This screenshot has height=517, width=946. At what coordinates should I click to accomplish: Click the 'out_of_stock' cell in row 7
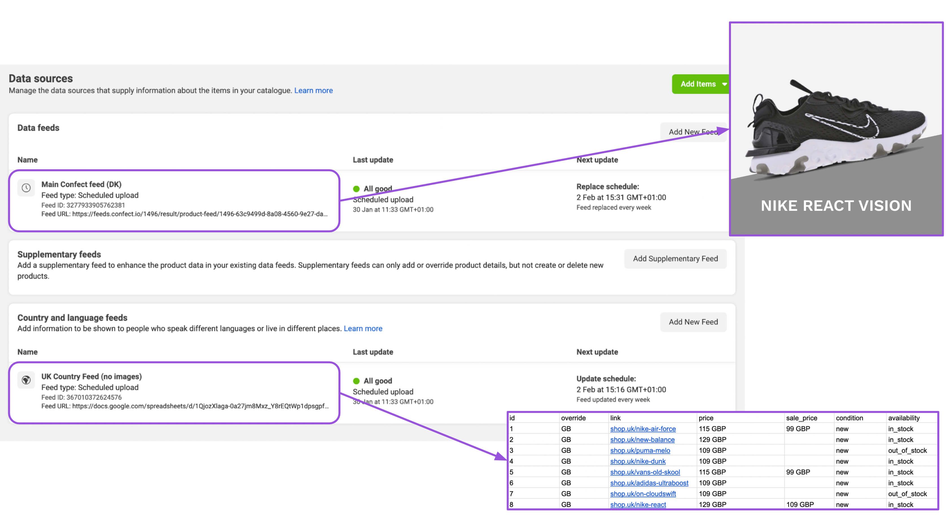[x=907, y=494]
